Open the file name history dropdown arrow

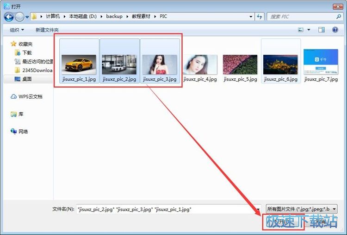tap(258, 209)
